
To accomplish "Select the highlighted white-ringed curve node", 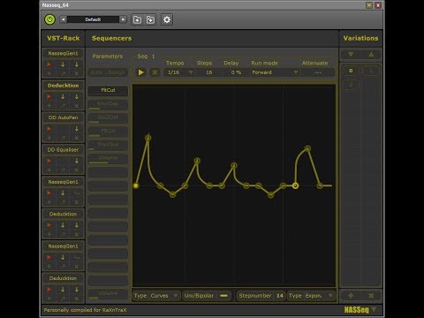I will pyautogui.click(x=295, y=185).
